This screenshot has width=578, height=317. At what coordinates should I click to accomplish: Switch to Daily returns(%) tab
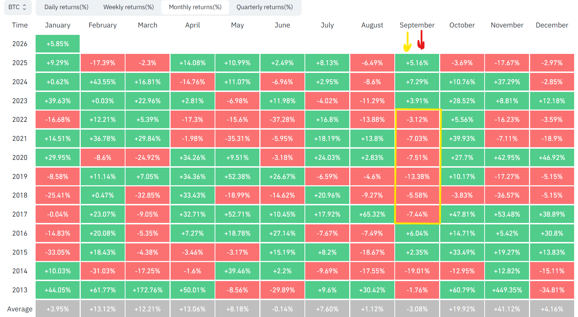(x=66, y=7)
